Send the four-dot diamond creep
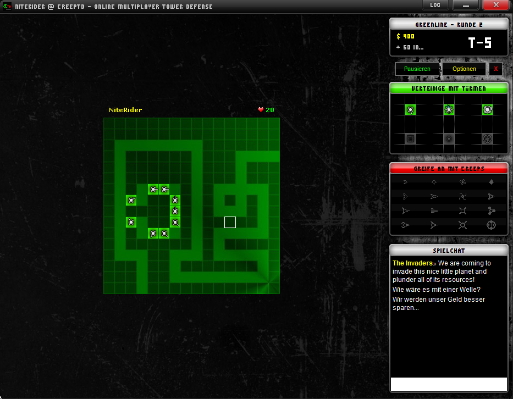Image resolution: width=513 pixels, height=399 pixels. point(434,182)
